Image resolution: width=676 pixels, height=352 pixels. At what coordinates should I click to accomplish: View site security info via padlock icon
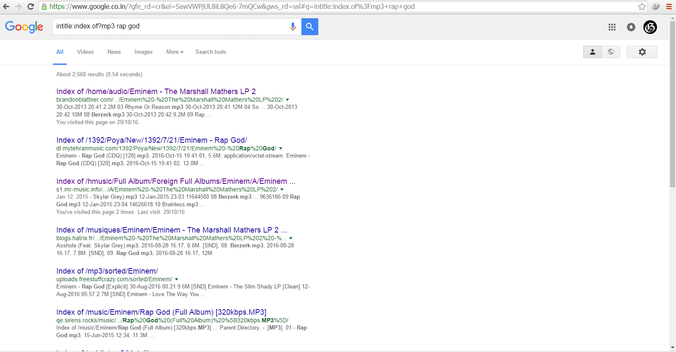click(44, 6)
